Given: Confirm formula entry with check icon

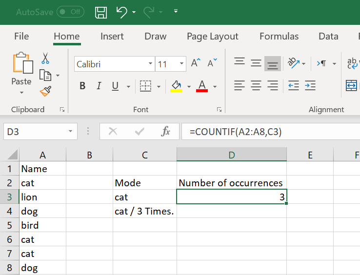Looking at the screenshot, I should click(x=140, y=132).
